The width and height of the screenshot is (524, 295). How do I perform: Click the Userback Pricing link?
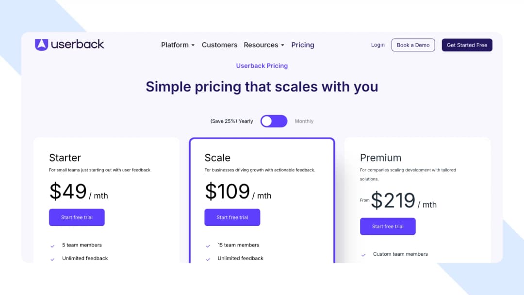(x=262, y=66)
